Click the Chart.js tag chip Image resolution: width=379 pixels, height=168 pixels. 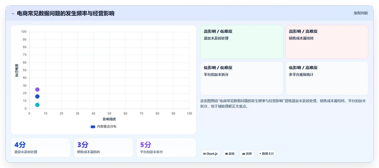point(210,154)
